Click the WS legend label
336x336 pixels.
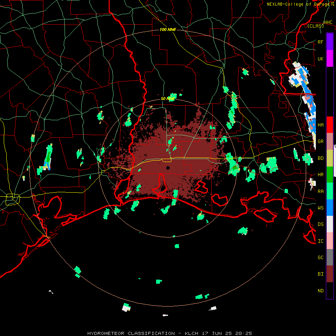click(321, 208)
